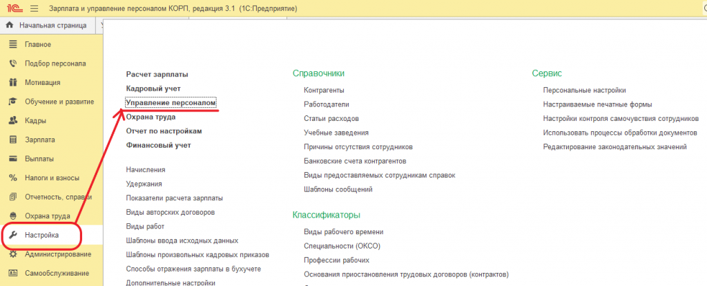Open Показатели расчета зарплаты

tap(175, 198)
